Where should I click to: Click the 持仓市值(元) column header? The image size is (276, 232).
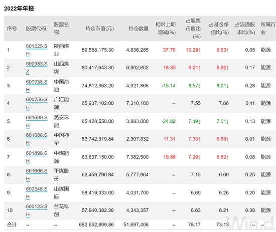(100, 29)
